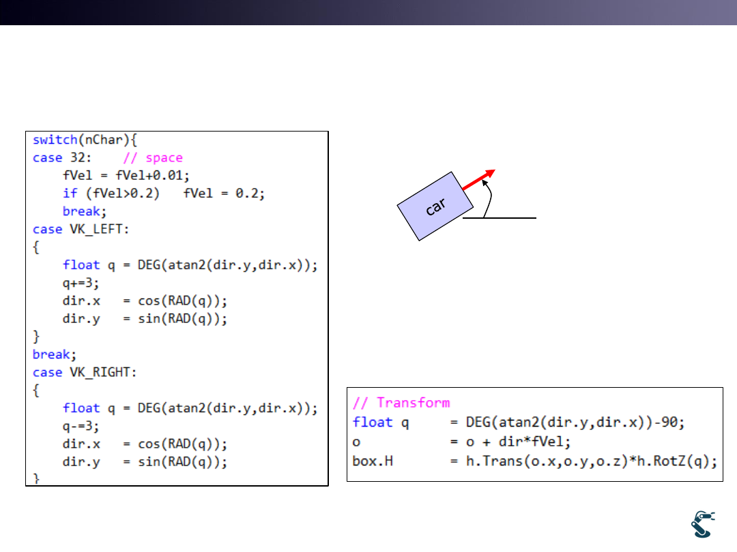Click the 'fVel = fVel+0.01;' line
Screen dimensions: 737x552
(x=121, y=175)
